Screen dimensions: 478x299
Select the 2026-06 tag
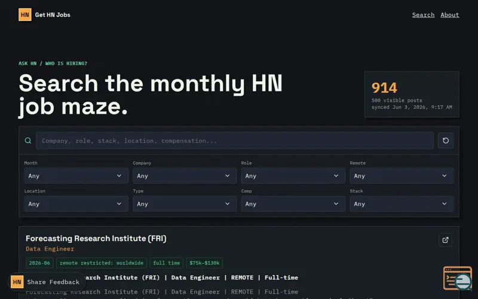39,263
